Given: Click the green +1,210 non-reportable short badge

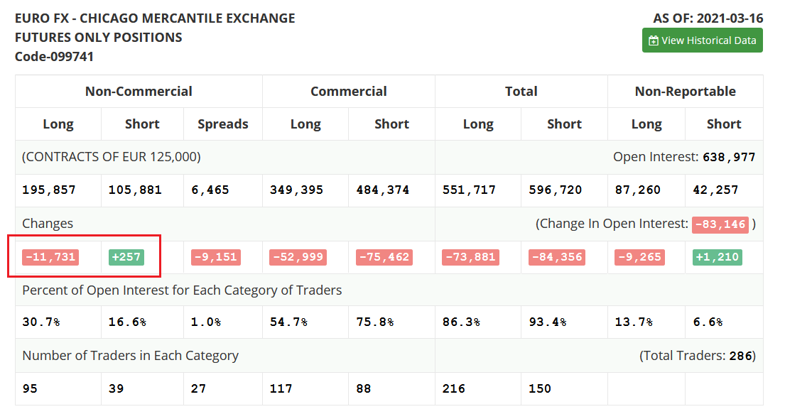Looking at the screenshot, I should (718, 257).
